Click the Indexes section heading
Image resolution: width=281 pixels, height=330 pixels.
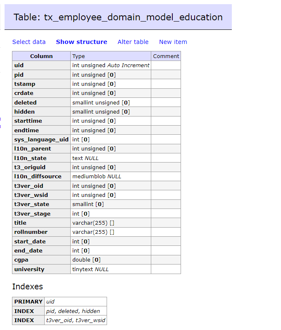27,286
